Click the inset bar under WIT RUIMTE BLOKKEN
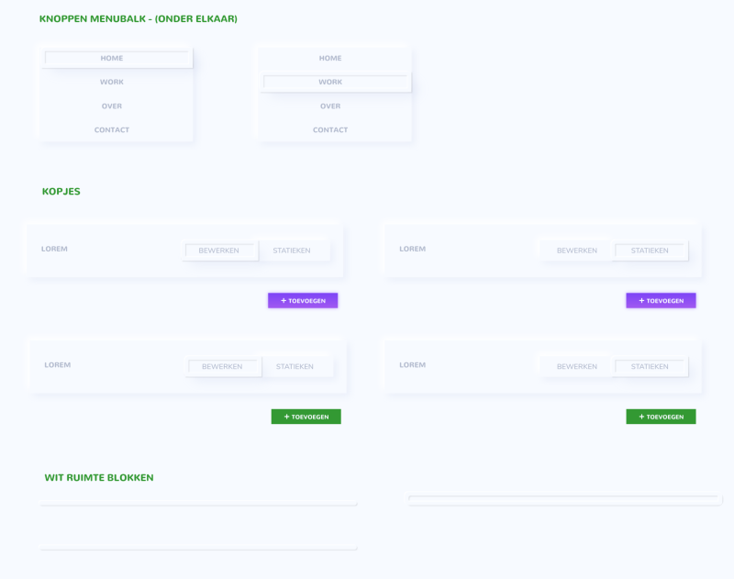The height and width of the screenshot is (579, 734). click(563, 499)
